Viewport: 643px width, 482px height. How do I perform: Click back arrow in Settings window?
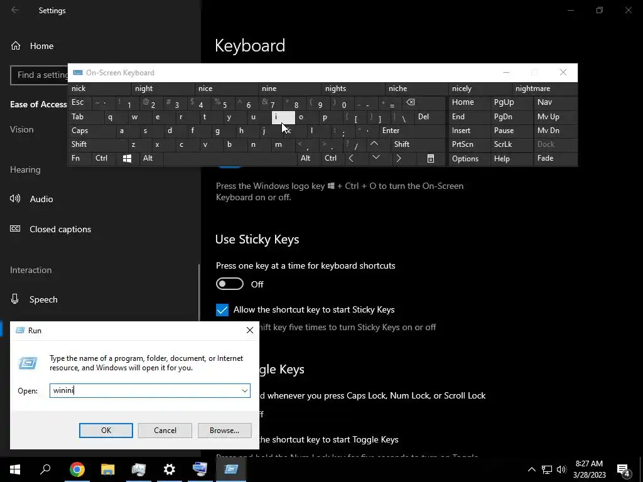15,10
